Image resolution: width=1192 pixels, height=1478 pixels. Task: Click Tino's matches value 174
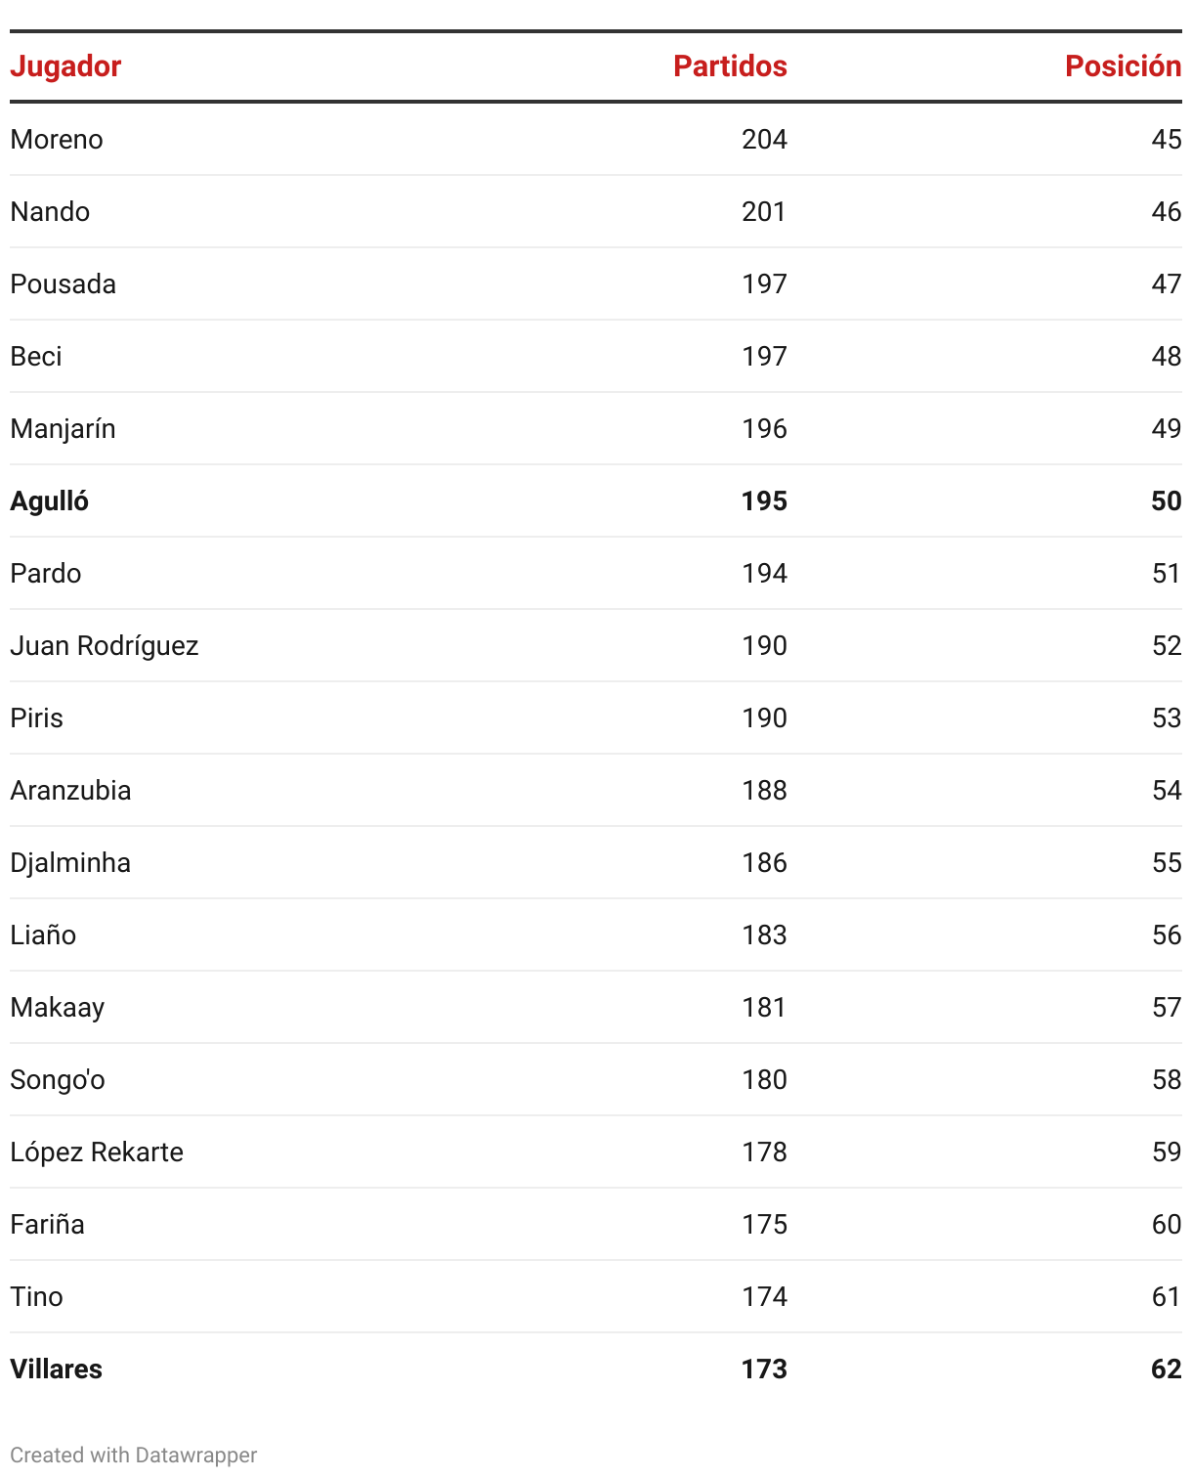click(x=764, y=1297)
